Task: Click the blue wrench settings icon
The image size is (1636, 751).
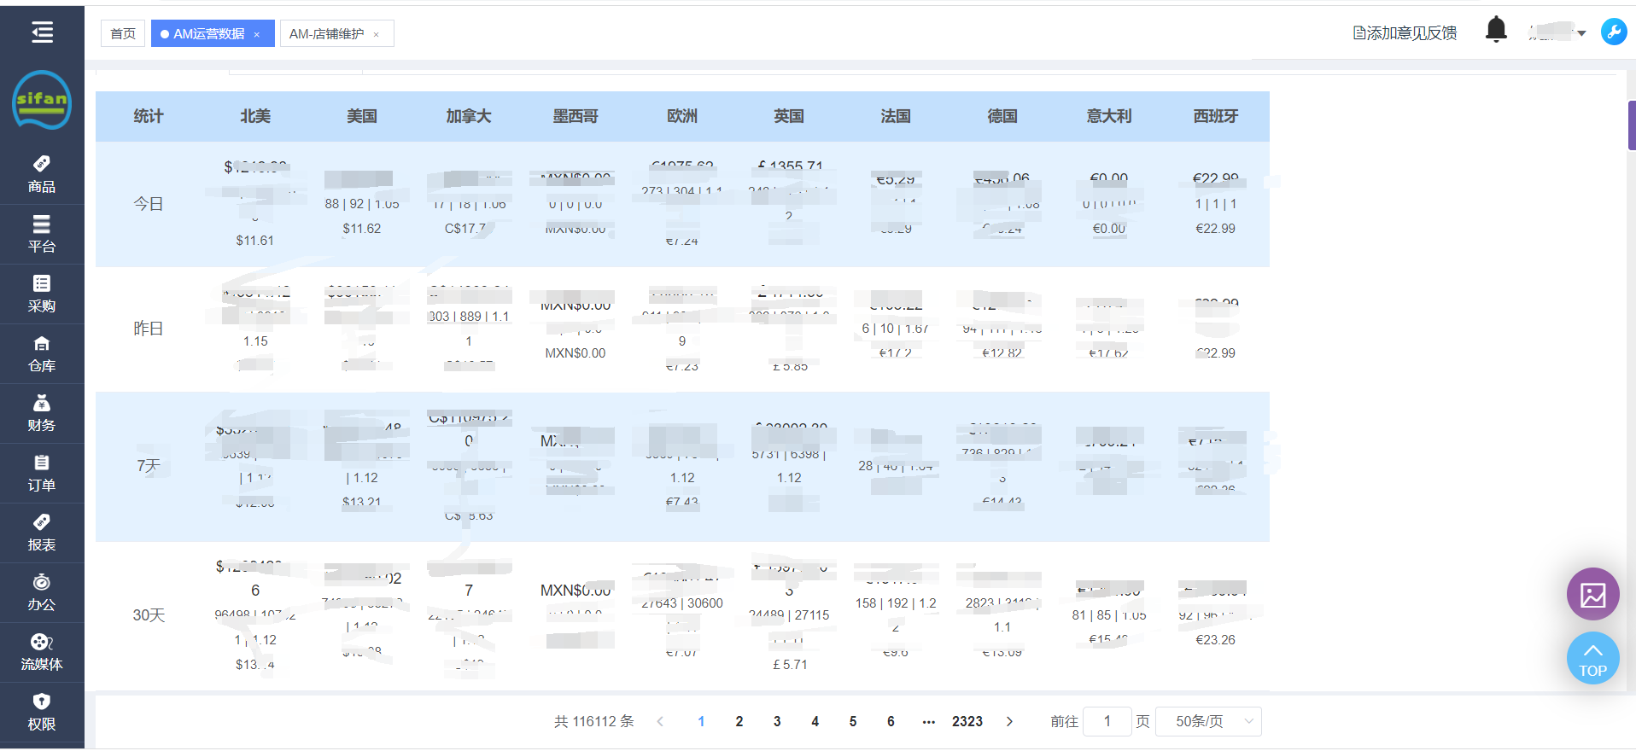Action: (1613, 32)
